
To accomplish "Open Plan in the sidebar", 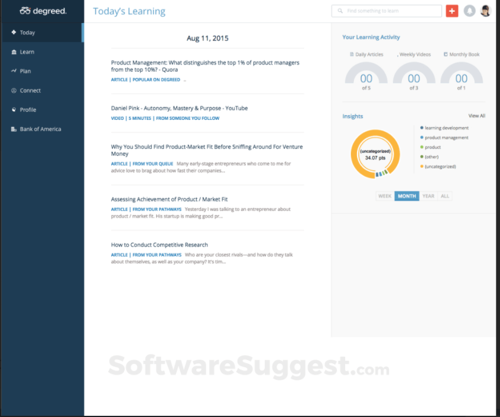I will [42, 71].
